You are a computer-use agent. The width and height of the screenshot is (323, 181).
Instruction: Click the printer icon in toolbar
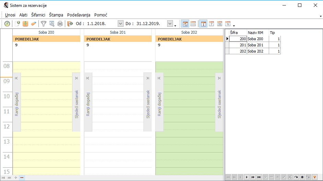[x=60, y=24]
